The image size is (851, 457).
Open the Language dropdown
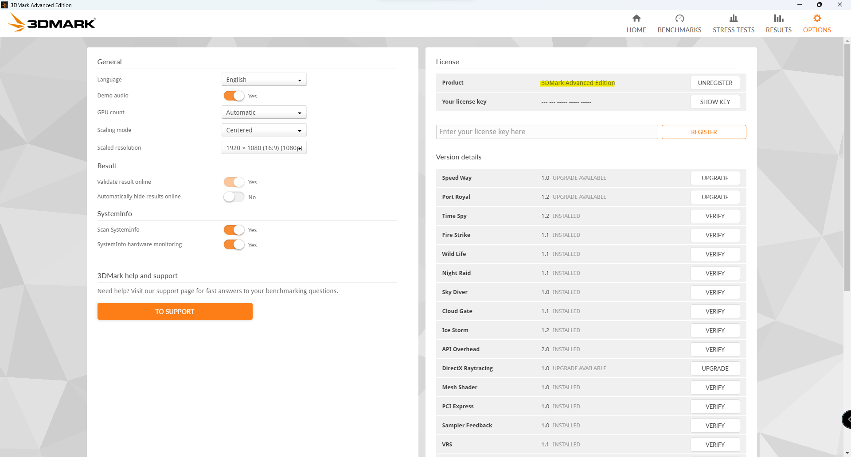point(264,80)
